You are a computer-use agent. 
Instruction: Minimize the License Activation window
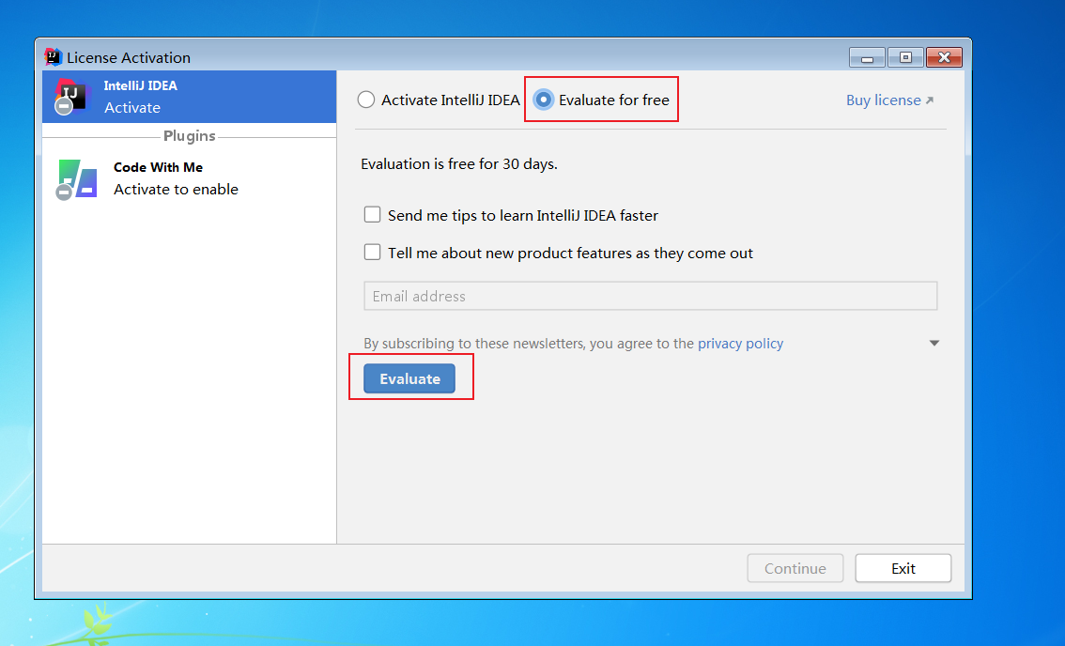(x=867, y=57)
